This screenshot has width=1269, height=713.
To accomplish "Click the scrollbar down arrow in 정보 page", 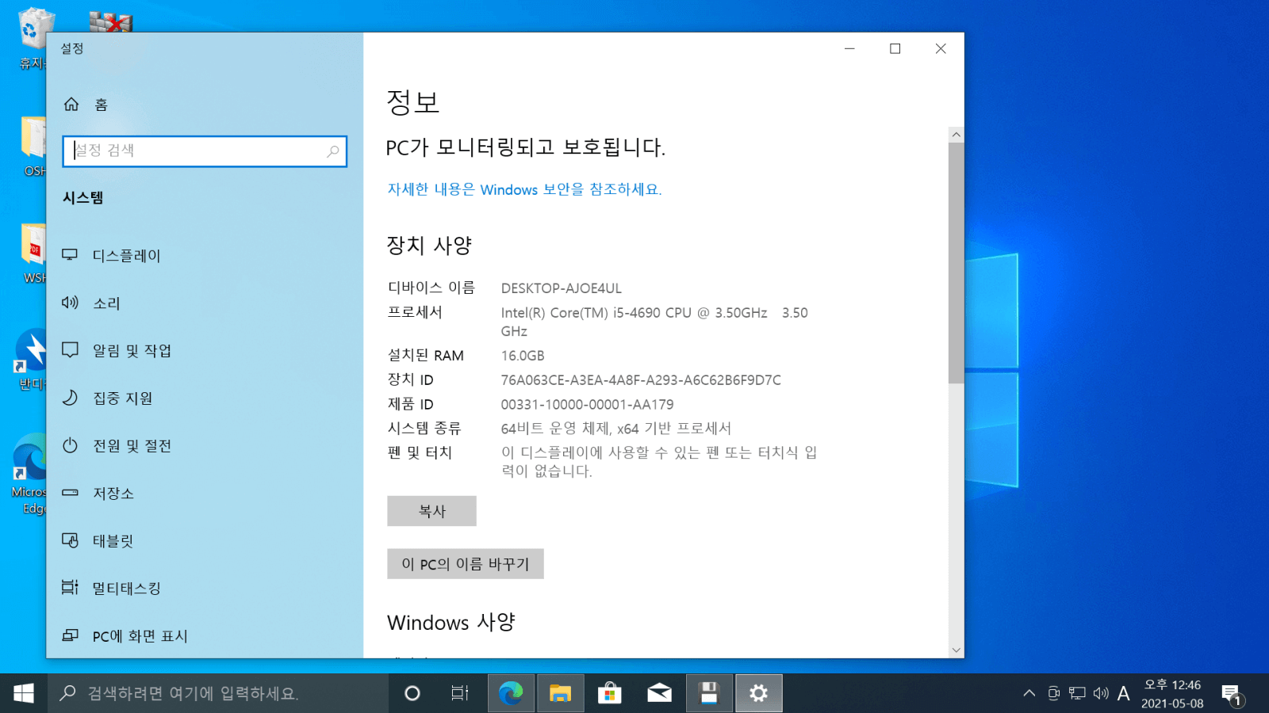I will coord(956,650).
